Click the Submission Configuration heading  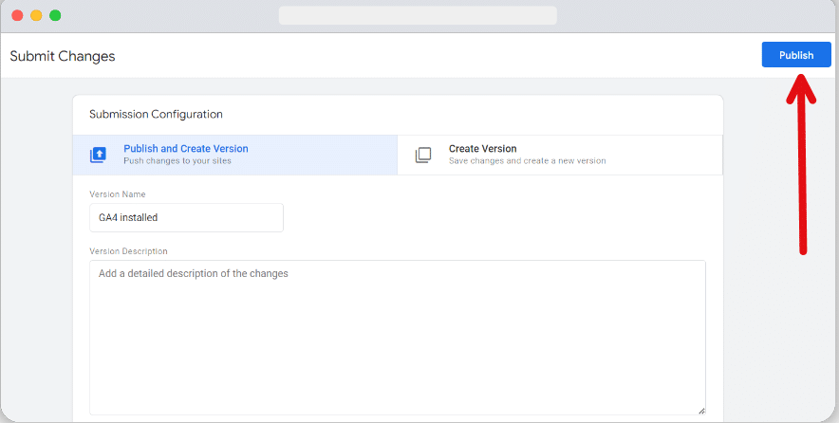coord(156,115)
